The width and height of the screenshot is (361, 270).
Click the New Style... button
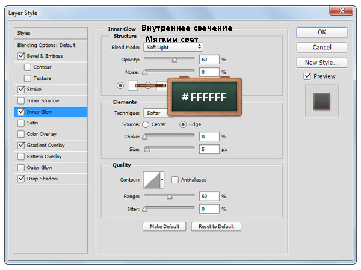point(322,63)
